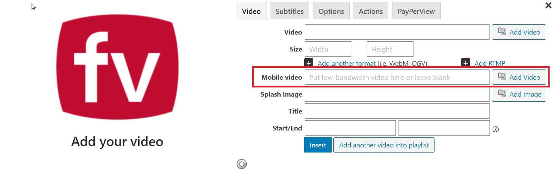Image resolution: width=554 pixels, height=182 pixels.
Task: Open the Add another format link
Action: tap(347, 63)
